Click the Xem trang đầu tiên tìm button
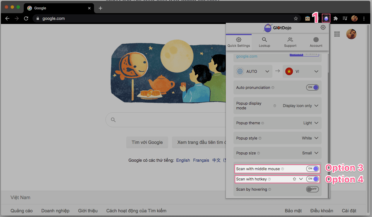This screenshot has width=372, height=217. point(199,142)
